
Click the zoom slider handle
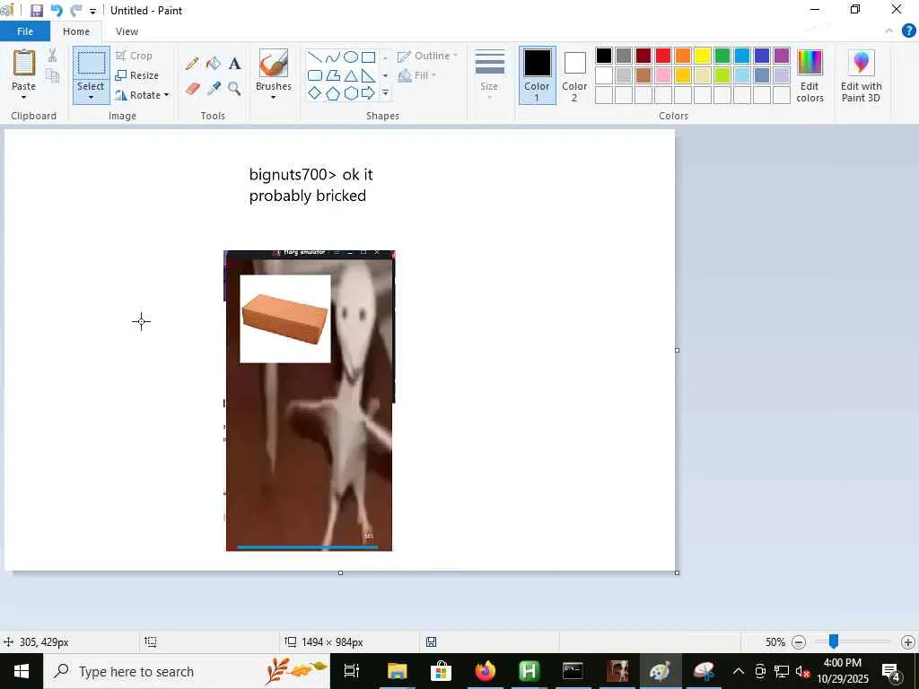833,641
